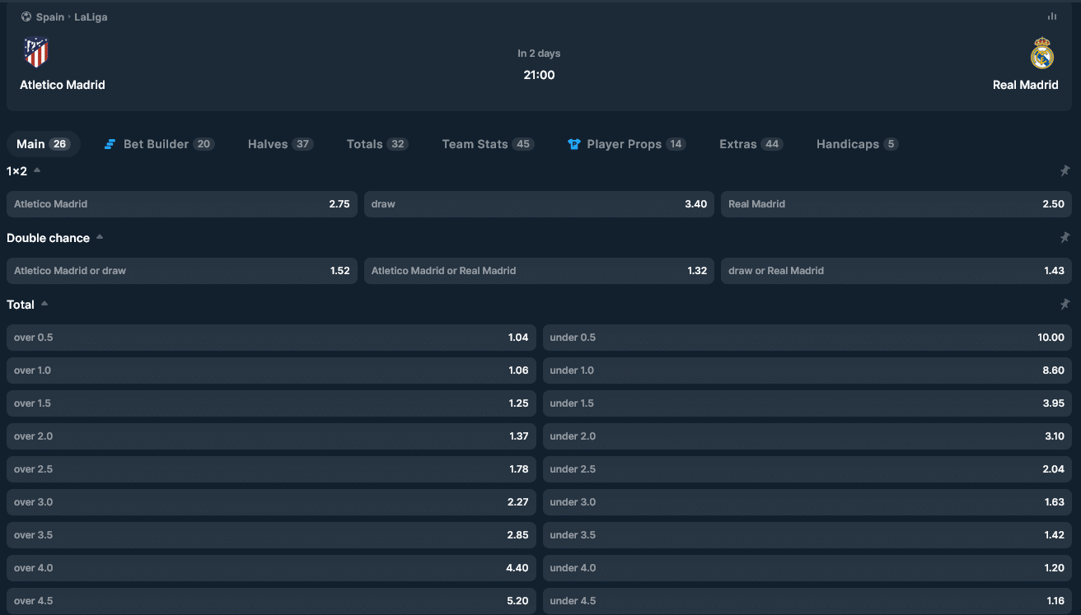
Task: Select over 1.5 at 1.25
Action: pos(271,403)
